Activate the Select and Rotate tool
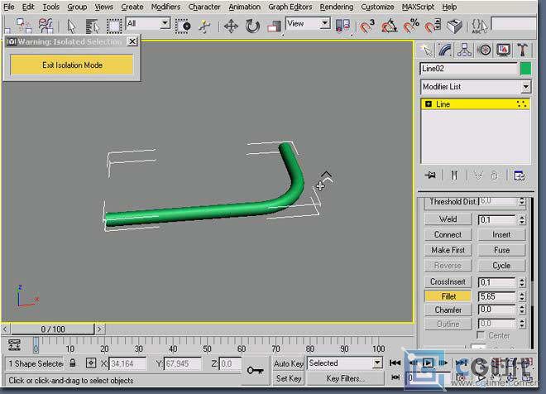 coord(252,26)
